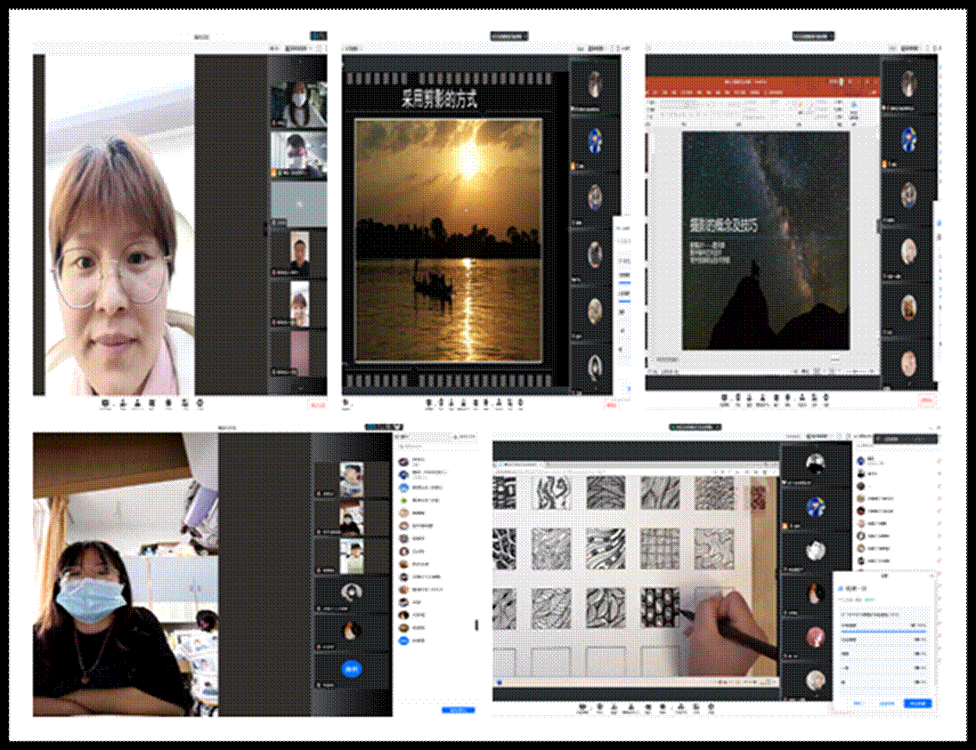Mute microphone in the sunset slide window toolbar

tap(429, 404)
